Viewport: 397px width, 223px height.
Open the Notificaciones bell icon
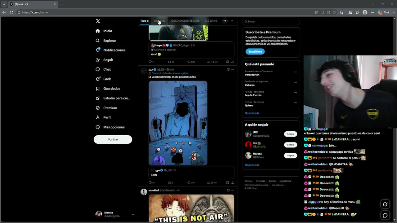click(x=98, y=50)
